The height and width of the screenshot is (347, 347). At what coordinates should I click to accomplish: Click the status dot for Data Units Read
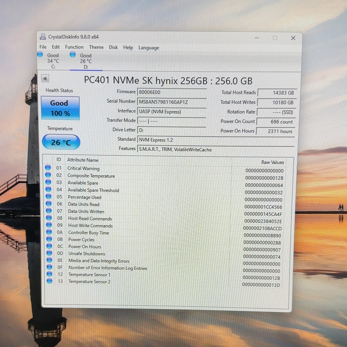(49, 204)
